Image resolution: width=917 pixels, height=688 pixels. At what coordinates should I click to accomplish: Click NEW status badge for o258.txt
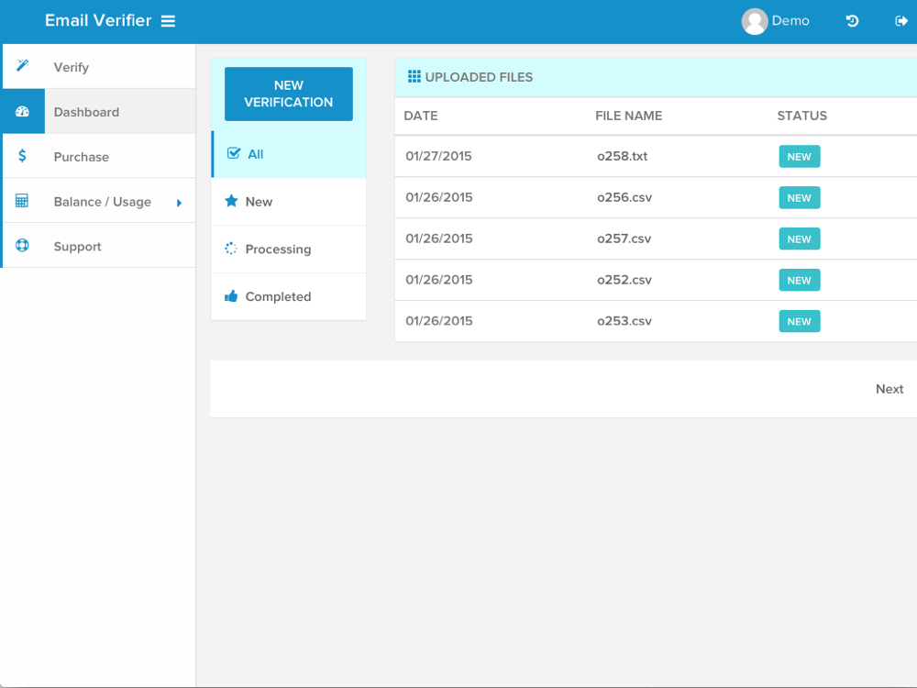click(x=800, y=157)
